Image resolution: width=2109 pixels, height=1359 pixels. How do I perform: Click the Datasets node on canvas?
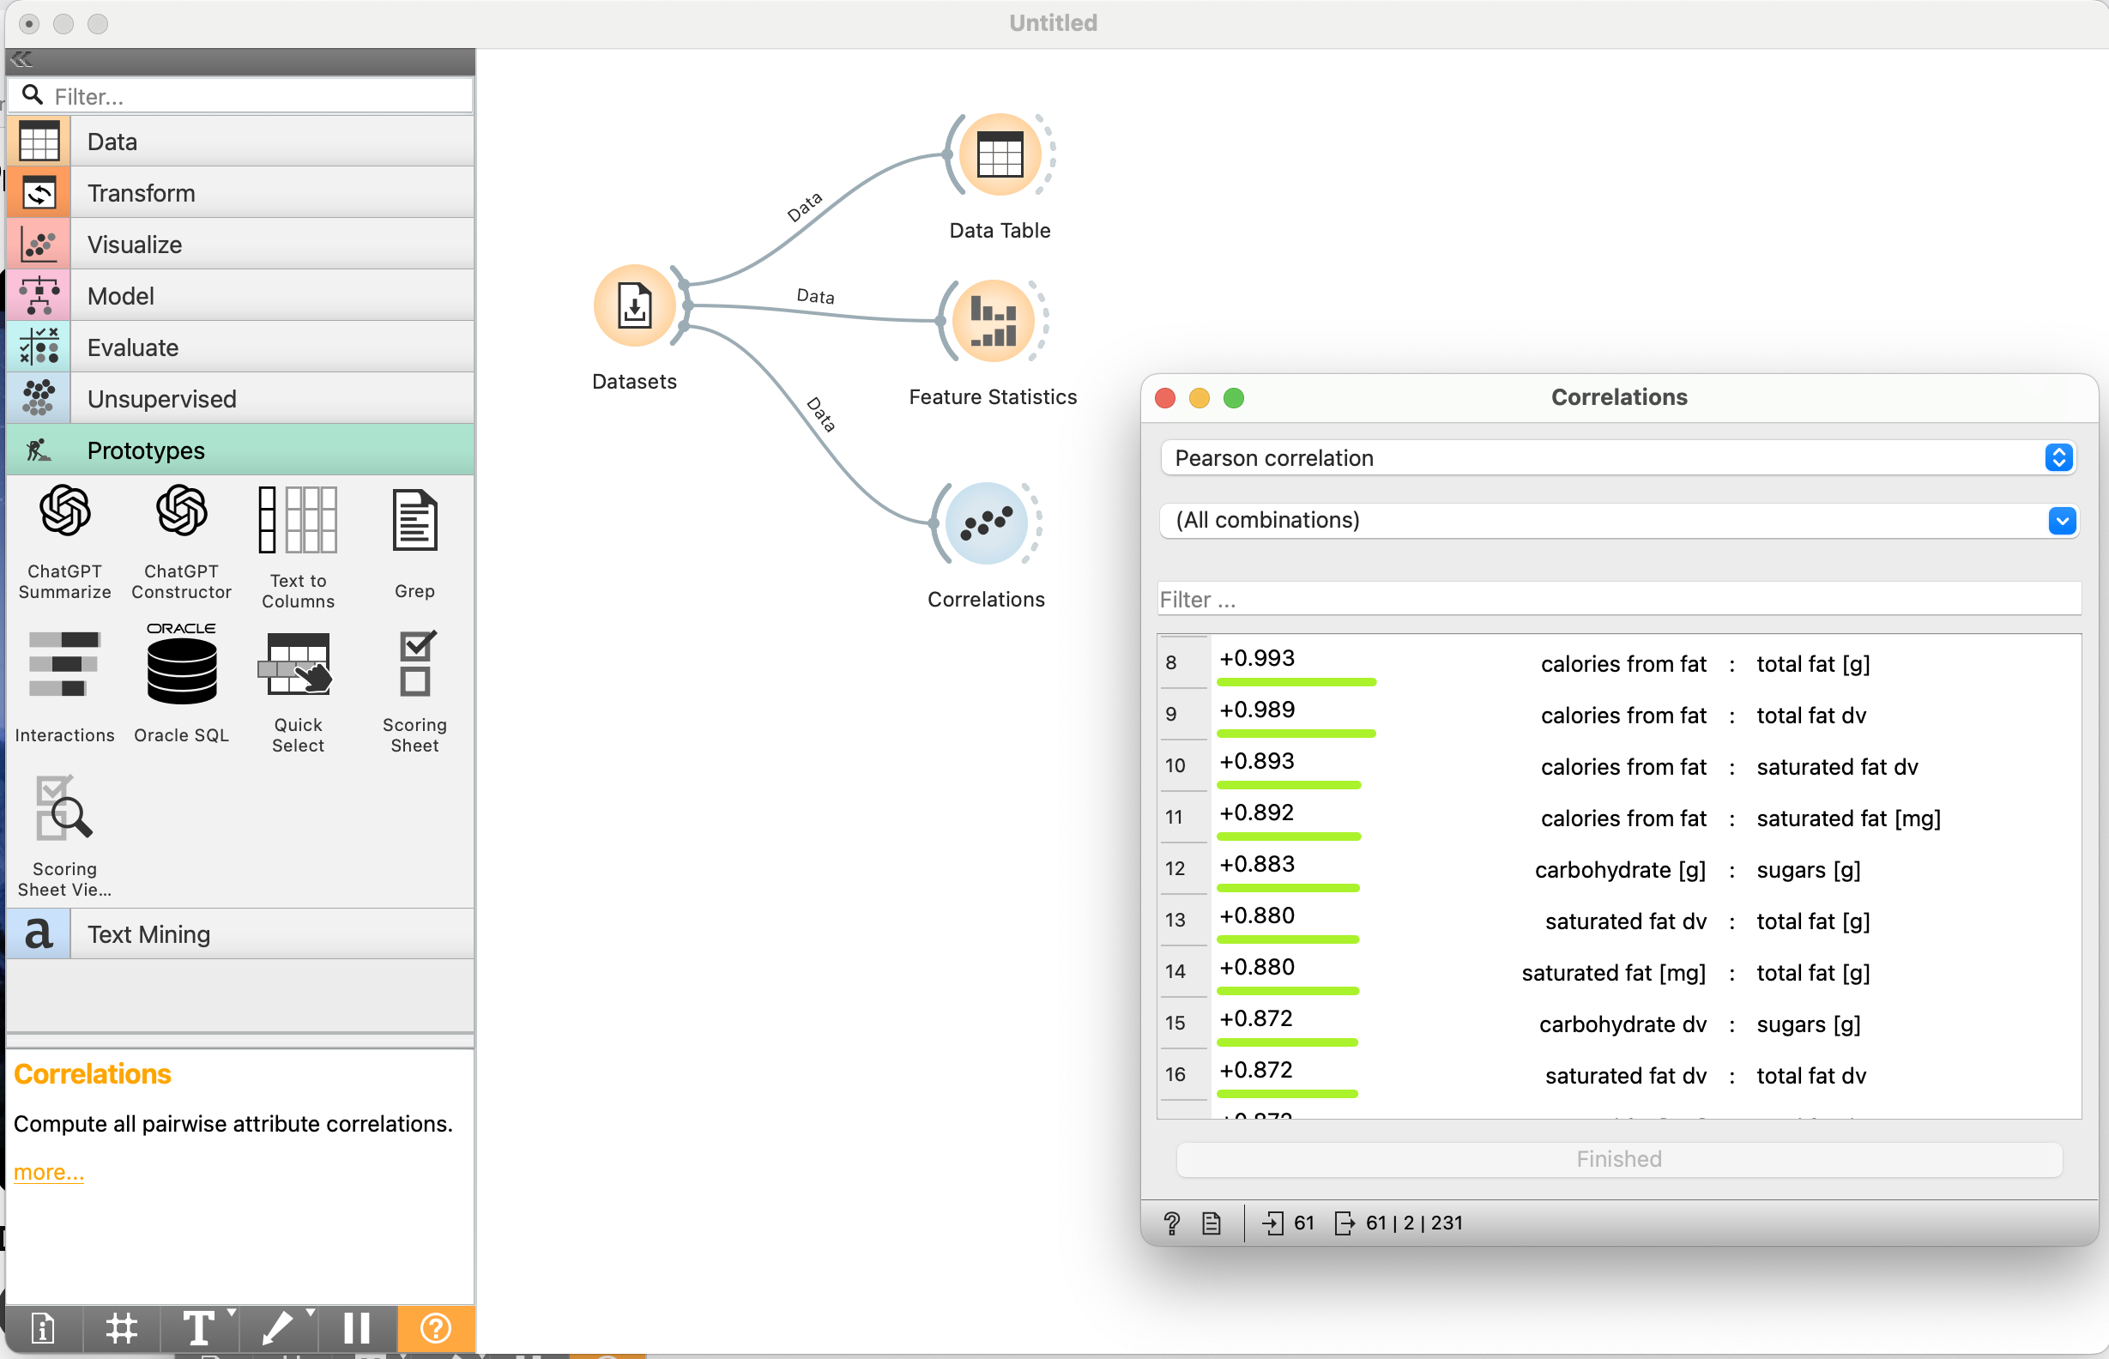634,306
